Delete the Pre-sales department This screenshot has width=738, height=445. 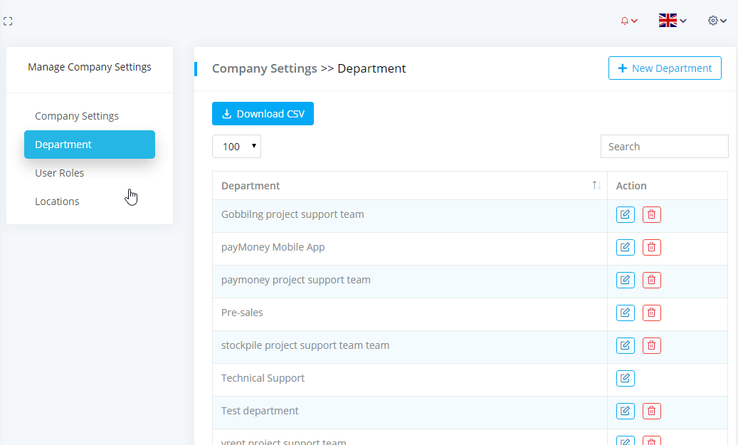pos(651,313)
